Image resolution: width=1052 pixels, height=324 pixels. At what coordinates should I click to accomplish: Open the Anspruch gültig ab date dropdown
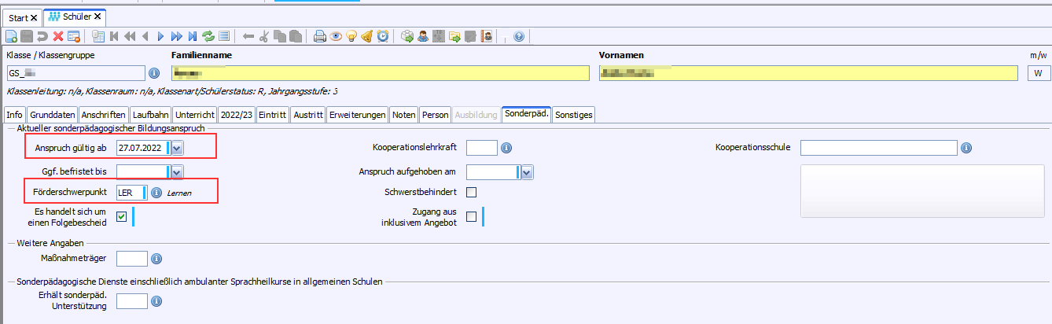(x=177, y=148)
